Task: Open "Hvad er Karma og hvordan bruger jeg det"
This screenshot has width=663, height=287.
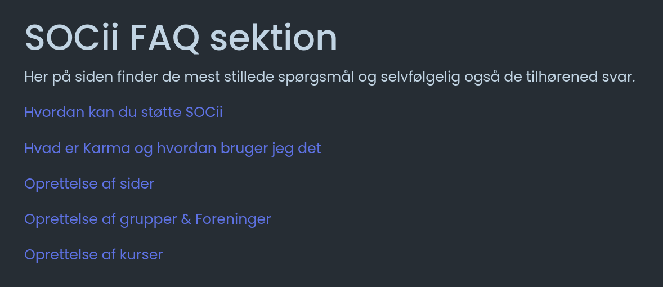Action: [x=172, y=149]
